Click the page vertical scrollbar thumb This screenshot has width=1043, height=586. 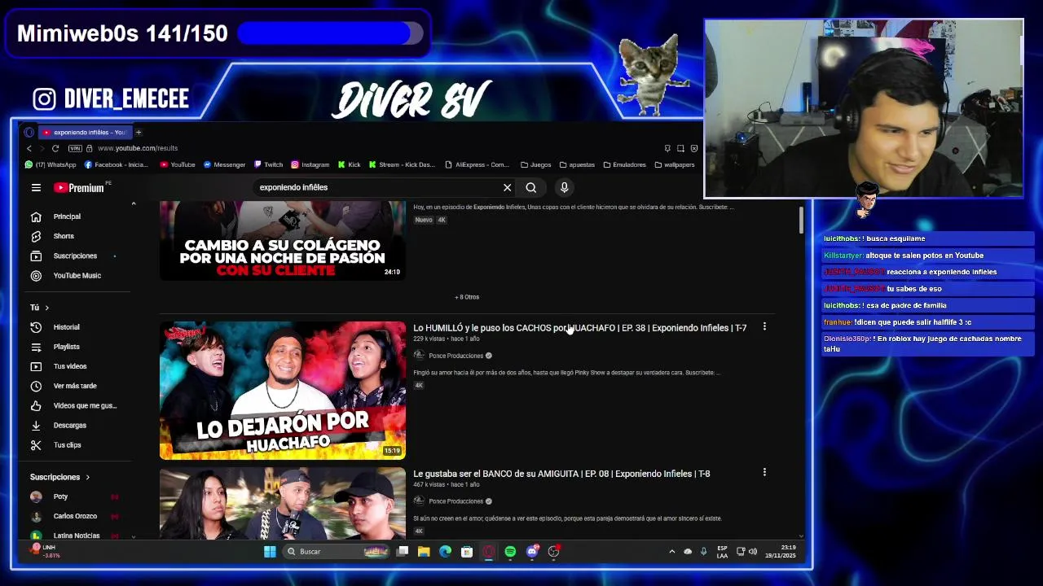(801, 219)
